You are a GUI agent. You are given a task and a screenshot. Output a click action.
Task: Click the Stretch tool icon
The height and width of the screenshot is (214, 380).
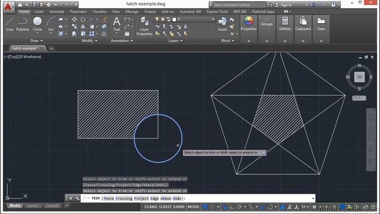click(74, 34)
